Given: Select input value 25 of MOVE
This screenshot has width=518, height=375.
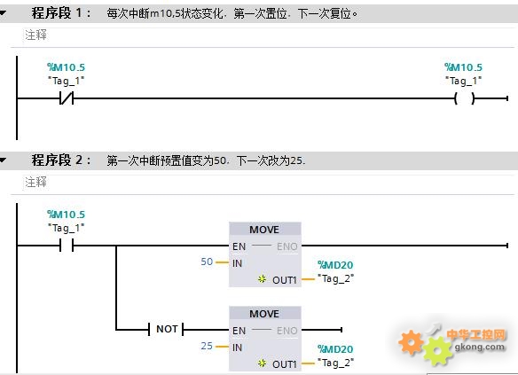Looking at the screenshot, I should [x=207, y=346].
